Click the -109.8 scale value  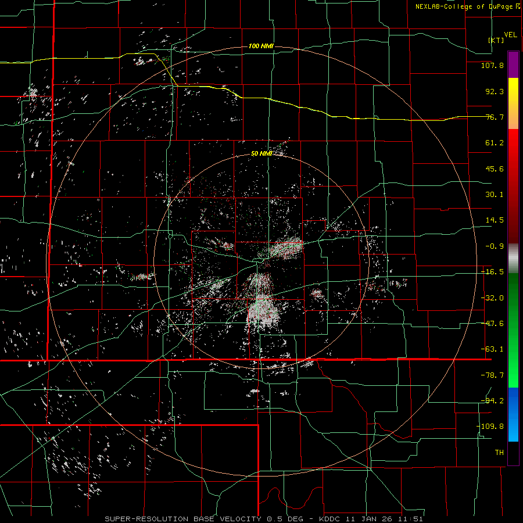(x=490, y=427)
